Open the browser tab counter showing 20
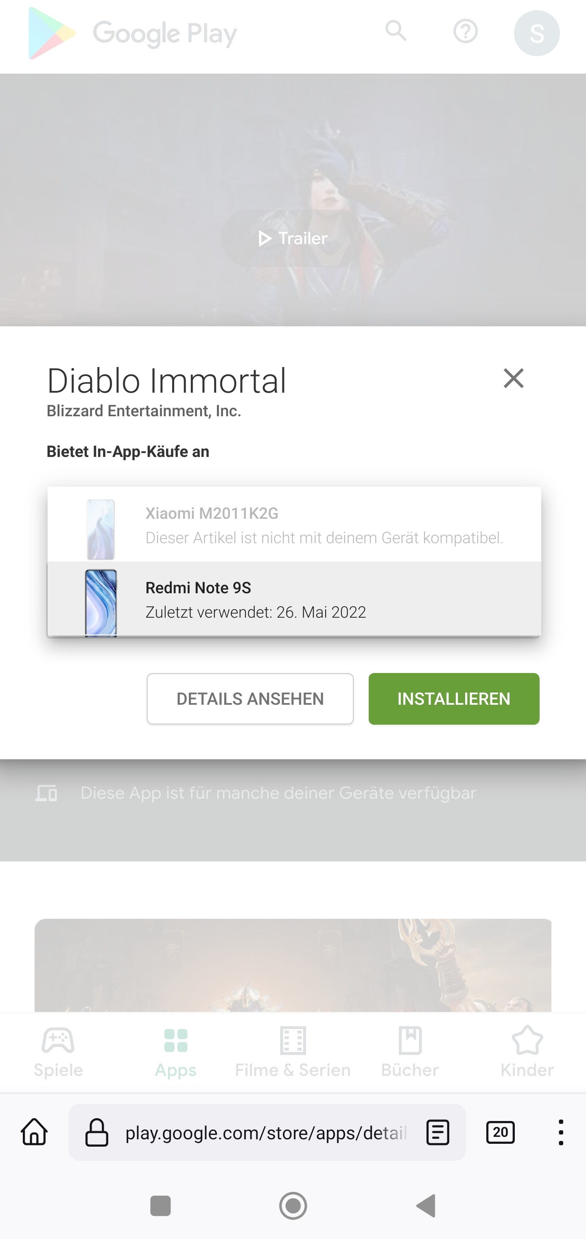 pos(500,1133)
